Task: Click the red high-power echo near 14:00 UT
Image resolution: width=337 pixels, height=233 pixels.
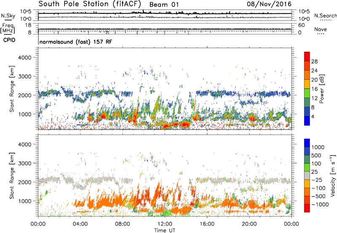Action: (185, 124)
